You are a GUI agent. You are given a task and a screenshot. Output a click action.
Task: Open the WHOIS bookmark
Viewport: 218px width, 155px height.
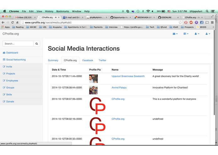tap(201, 27)
